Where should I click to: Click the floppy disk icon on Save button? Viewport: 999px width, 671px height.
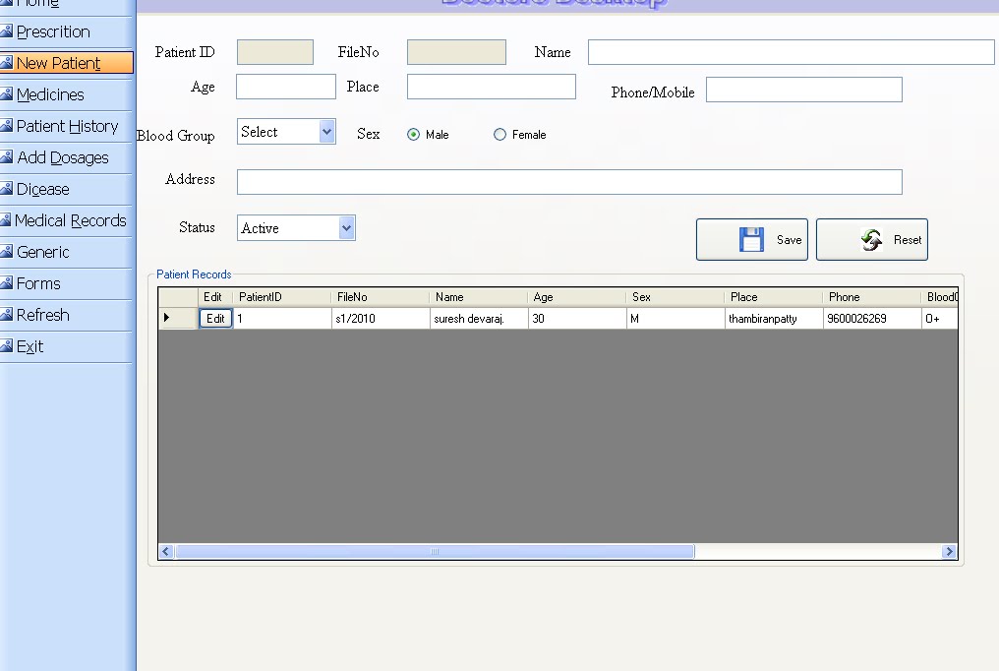(x=751, y=238)
